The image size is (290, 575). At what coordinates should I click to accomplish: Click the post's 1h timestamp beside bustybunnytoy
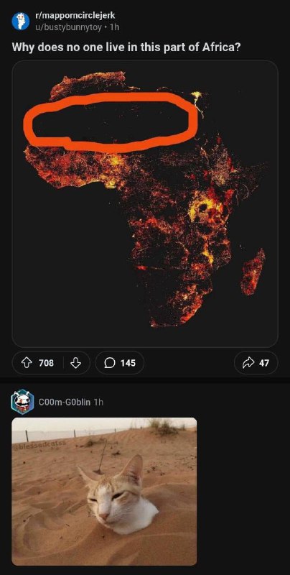(x=113, y=27)
